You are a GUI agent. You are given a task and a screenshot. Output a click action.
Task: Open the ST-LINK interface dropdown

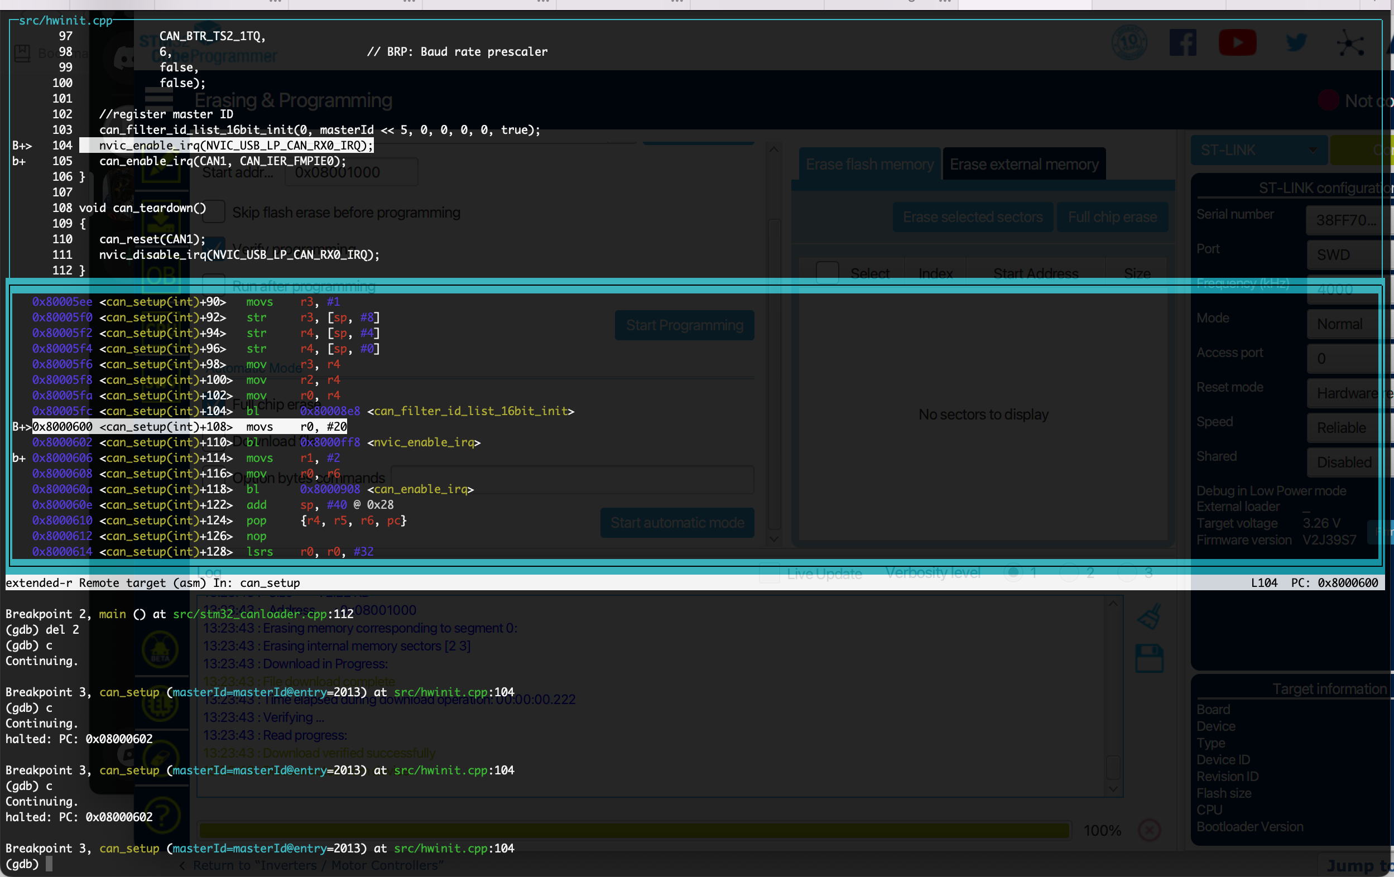click(1258, 151)
